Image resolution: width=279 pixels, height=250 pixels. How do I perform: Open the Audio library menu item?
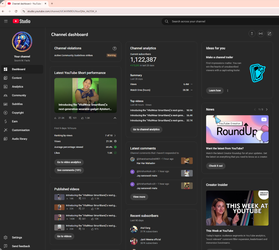pyautogui.click(x=22, y=139)
